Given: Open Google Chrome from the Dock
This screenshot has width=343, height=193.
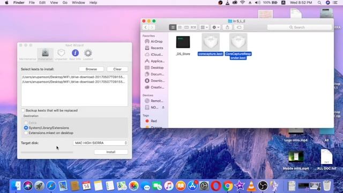Looking at the screenshot, I should (x=228, y=186).
